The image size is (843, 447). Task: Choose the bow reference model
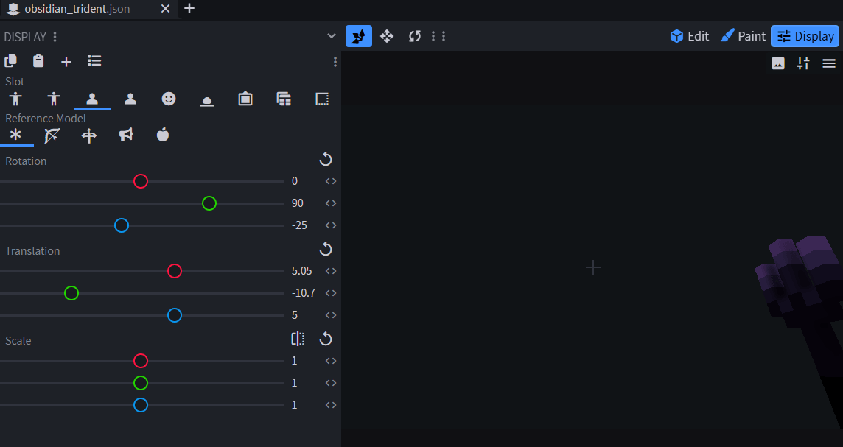point(52,135)
